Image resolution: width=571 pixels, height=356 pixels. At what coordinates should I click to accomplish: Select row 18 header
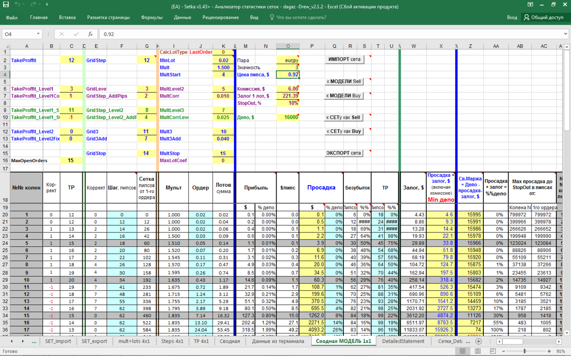coord(5,188)
